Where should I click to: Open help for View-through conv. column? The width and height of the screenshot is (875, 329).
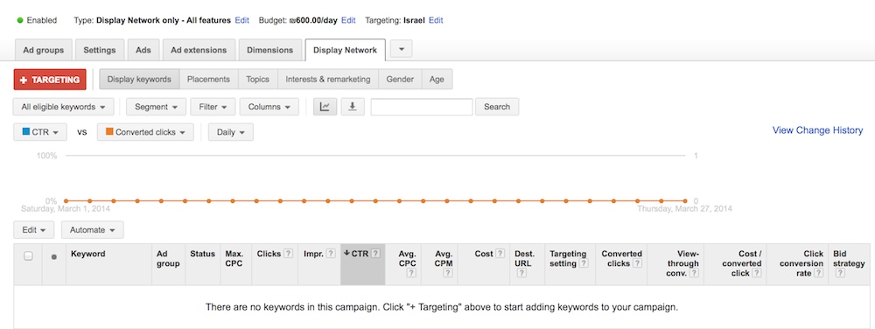694,273
